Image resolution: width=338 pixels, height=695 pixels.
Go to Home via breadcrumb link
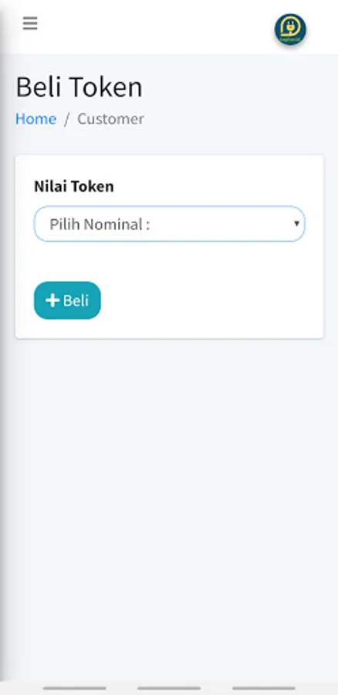click(x=35, y=119)
